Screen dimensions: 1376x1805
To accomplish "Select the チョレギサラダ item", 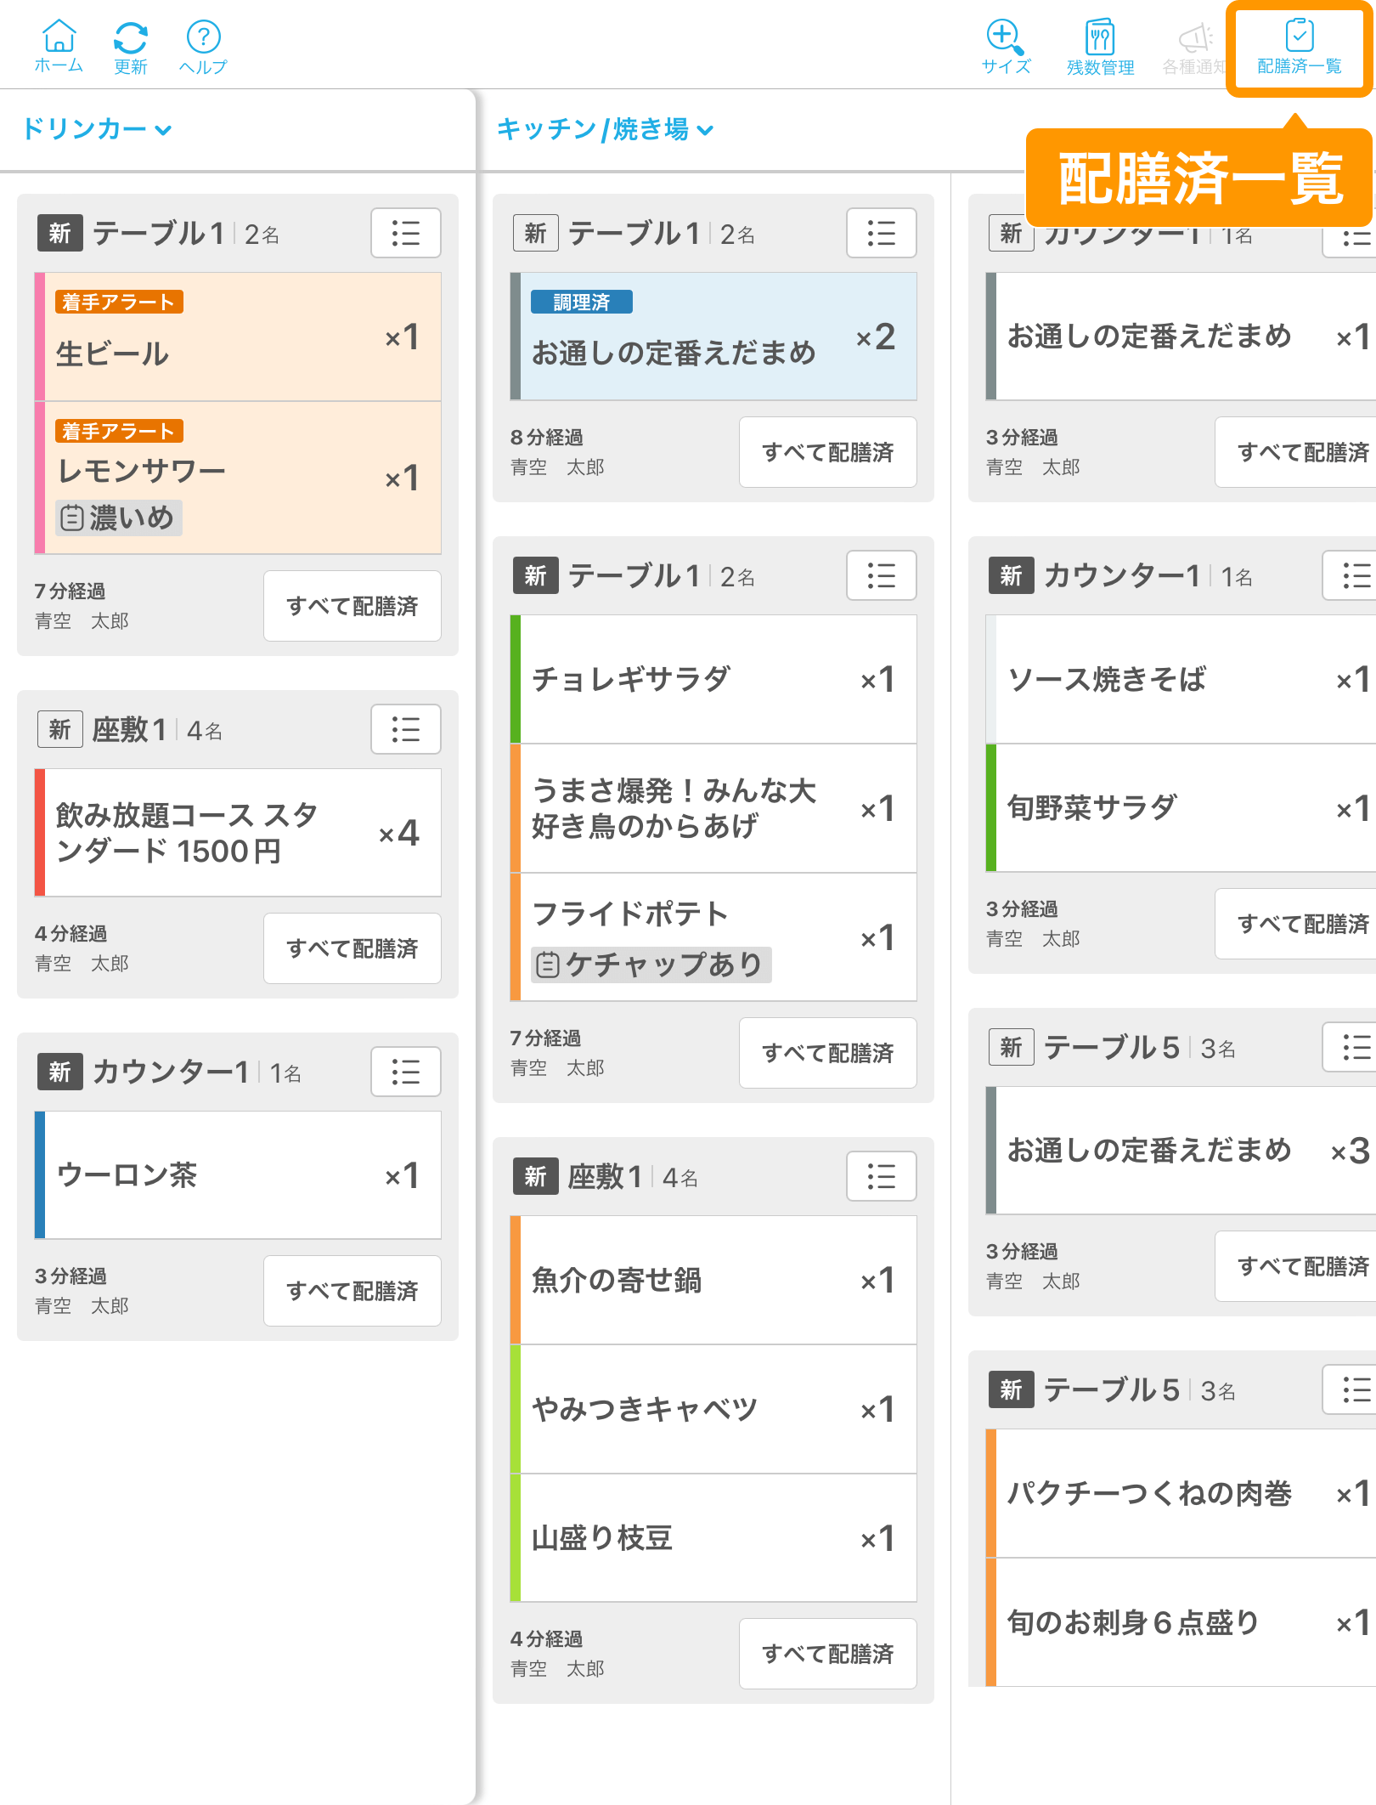I will point(713,679).
